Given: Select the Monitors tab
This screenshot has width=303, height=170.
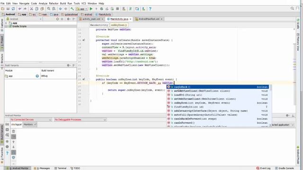Looking at the screenshot, I should point(29,125).
